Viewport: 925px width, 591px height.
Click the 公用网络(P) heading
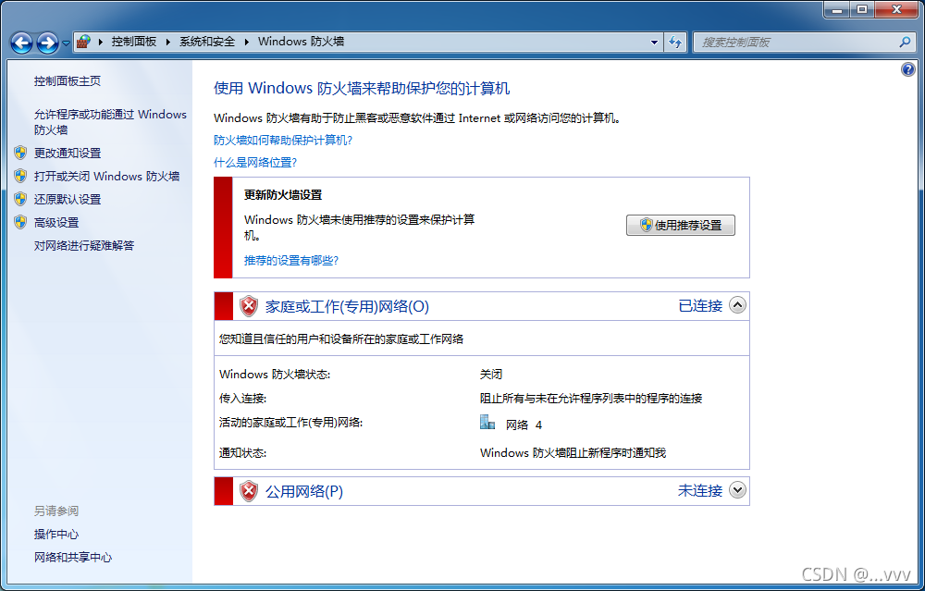(303, 491)
